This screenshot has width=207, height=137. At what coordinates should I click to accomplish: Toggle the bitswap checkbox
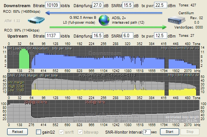coord(80,132)
